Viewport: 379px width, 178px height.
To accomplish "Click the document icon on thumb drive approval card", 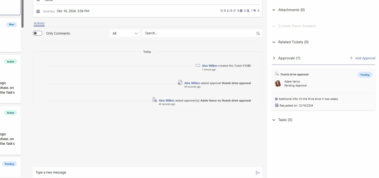I will pyautogui.click(x=277, y=74).
